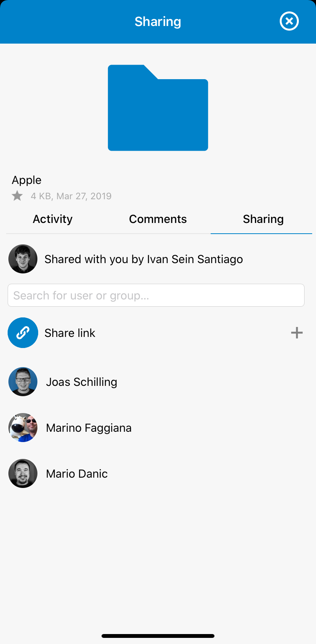Open the Comments tab
This screenshot has width=316, height=644.
[158, 219]
